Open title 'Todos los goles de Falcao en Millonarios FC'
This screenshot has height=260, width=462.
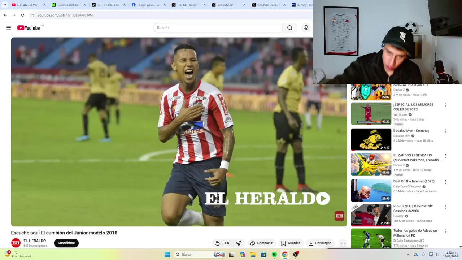point(415,233)
